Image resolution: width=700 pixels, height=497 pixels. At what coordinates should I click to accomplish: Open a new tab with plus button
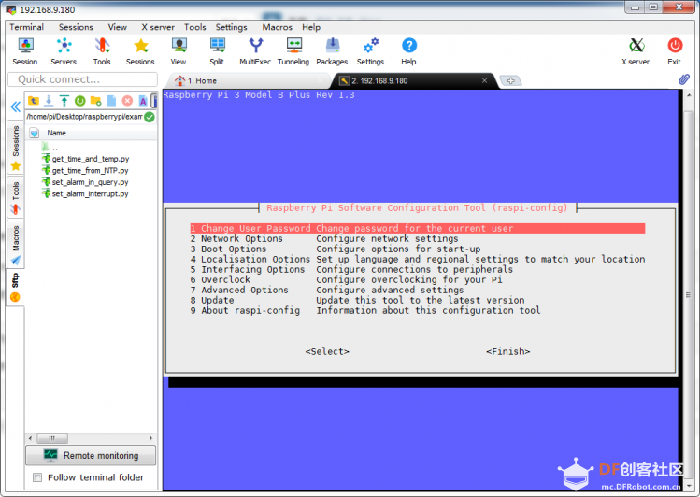point(510,80)
